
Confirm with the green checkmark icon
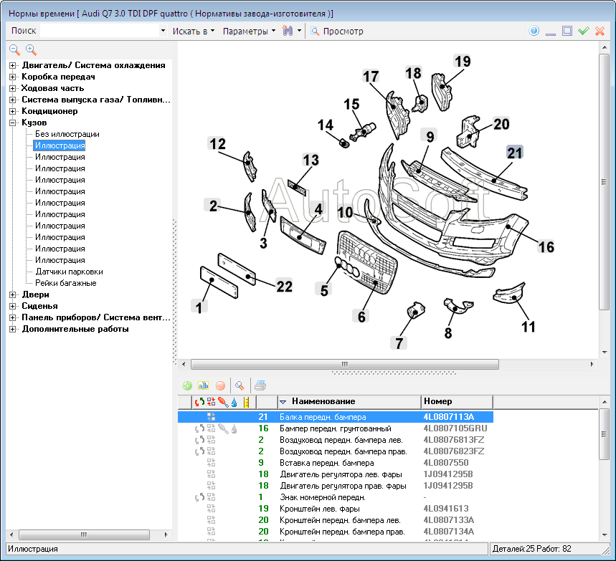click(x=584, y=31)
